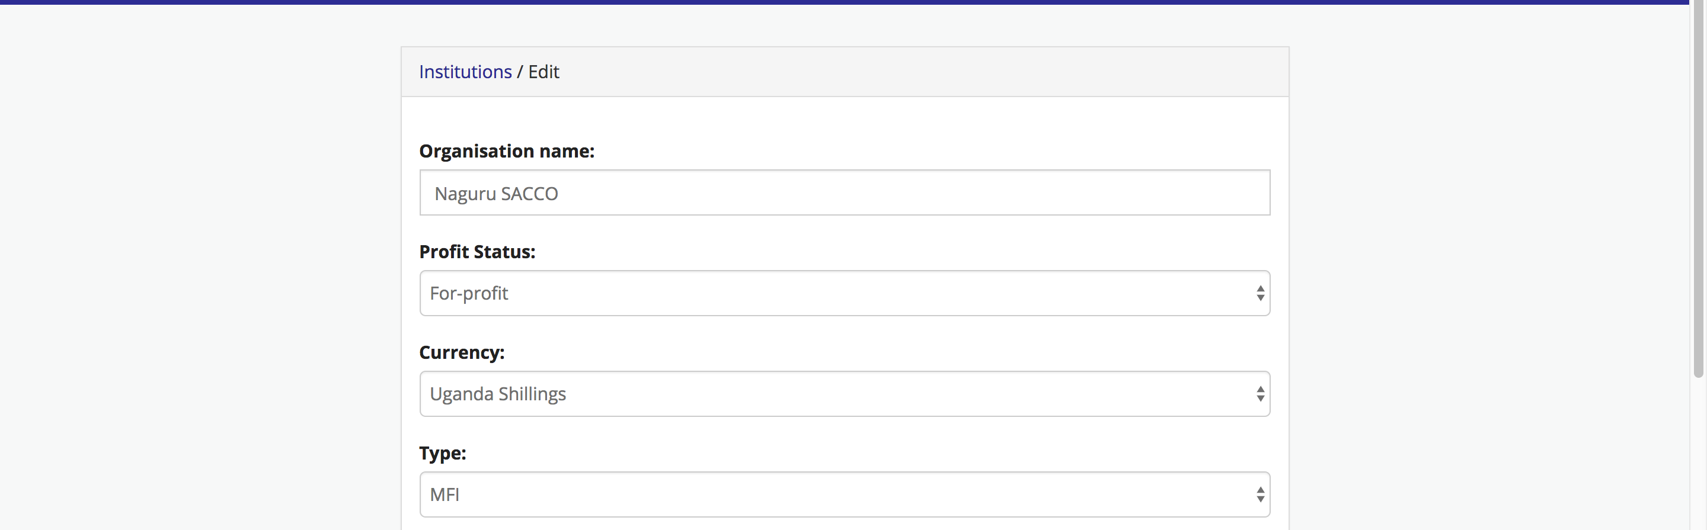Open the Institutions breadcrumb link
The width and height of the screenshot is (1707, 530).
[x=465, y=72]
